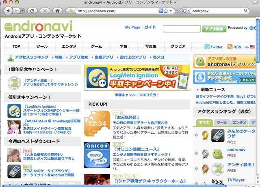
Task: Open the Google search engine selector dropdown
Action: coord(185,11)
